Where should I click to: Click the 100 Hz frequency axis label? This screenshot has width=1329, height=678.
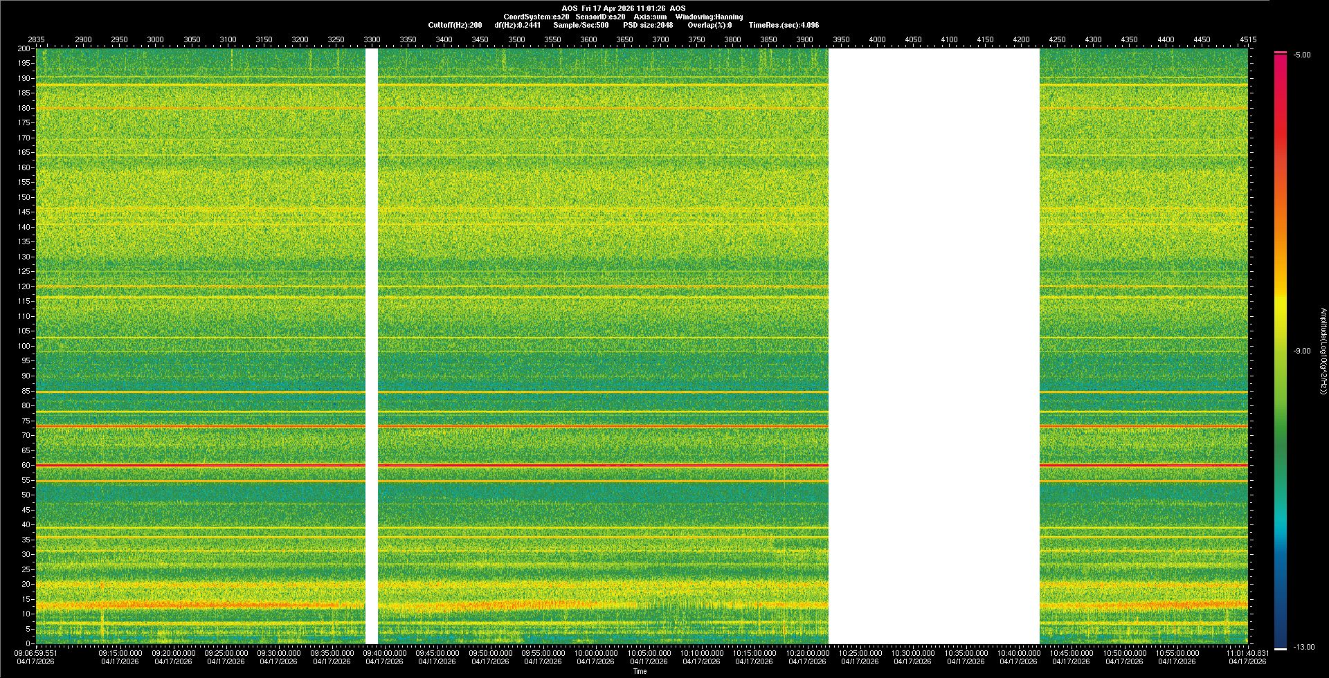coord(24,346)
